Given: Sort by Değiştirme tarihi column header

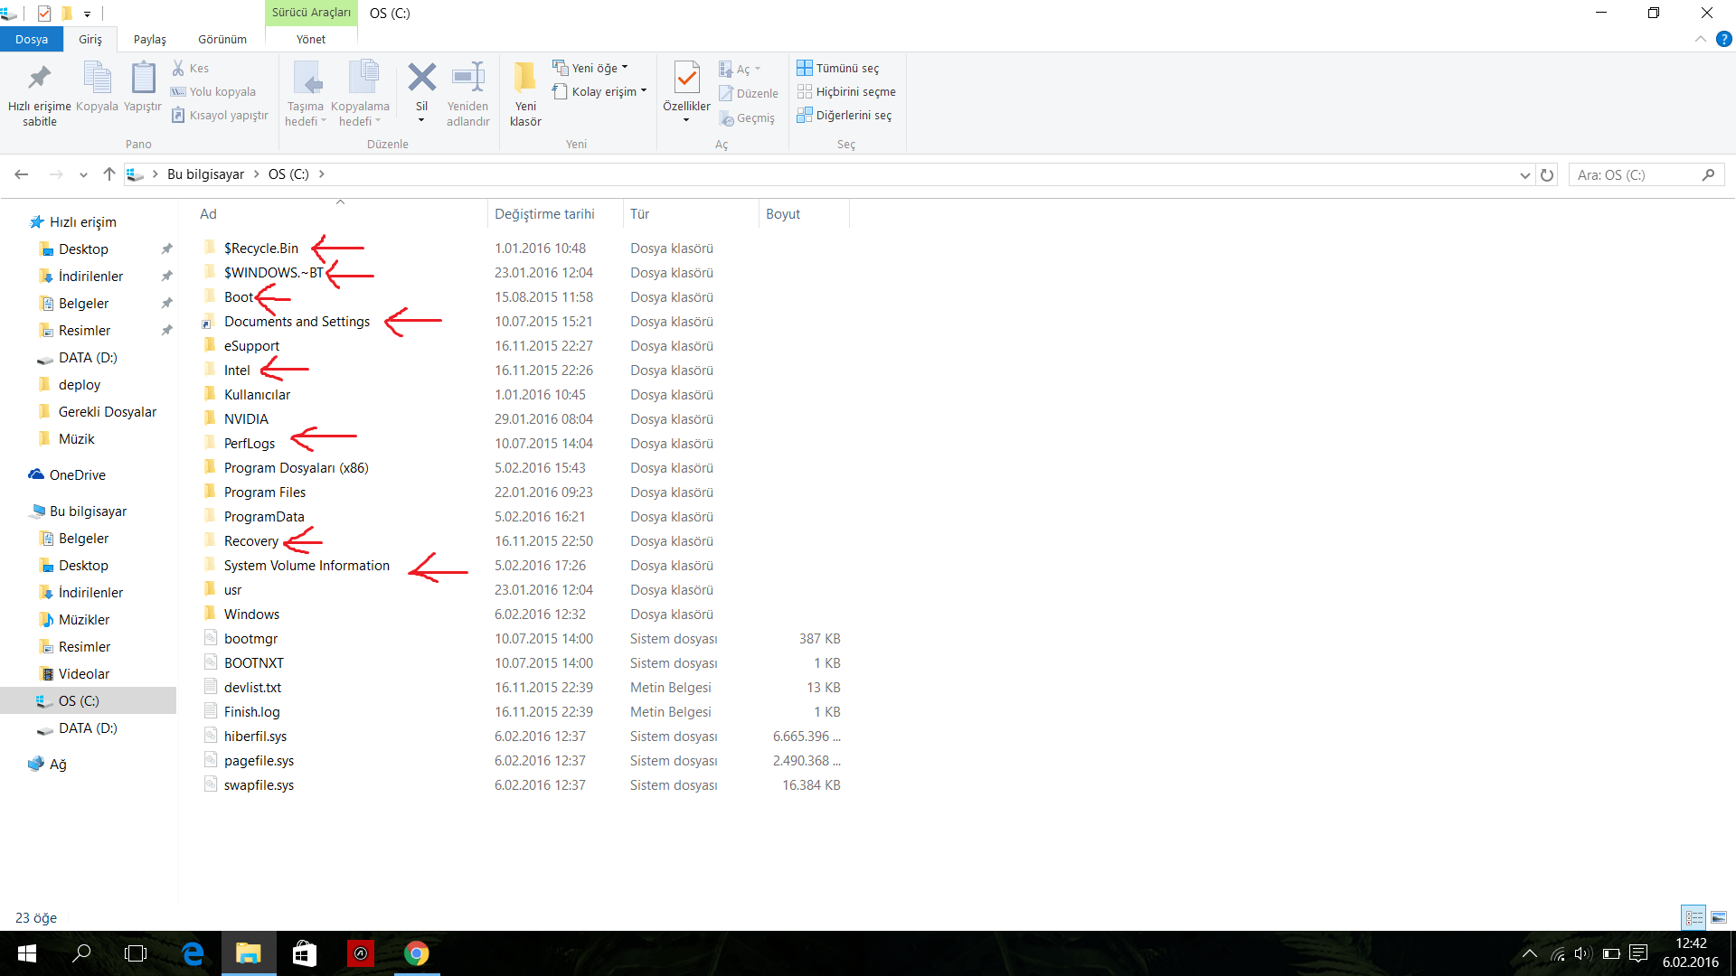Looking at the screenshot, I should [x=544, y=214].
